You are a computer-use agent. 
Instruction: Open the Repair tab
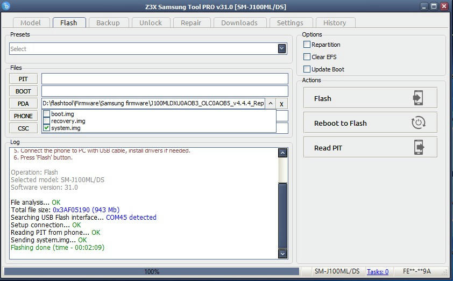191,23
